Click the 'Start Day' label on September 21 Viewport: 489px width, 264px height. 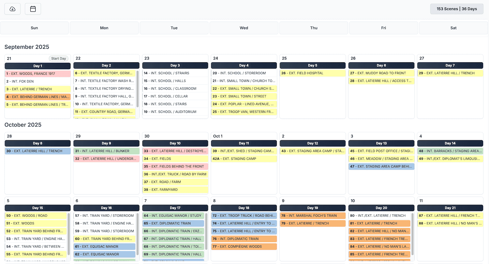coord(58,59)
